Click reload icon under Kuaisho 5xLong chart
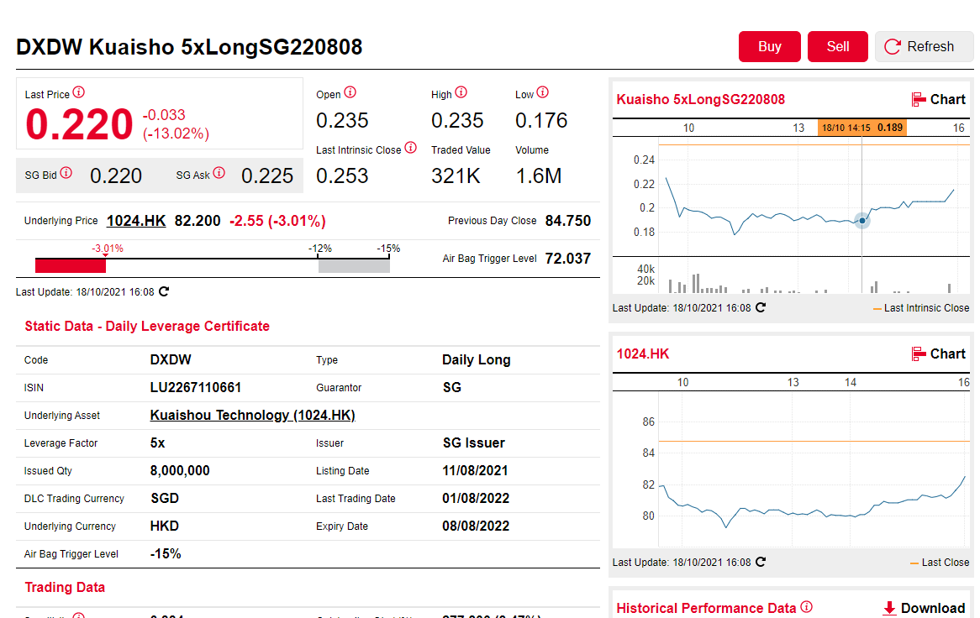 [761, 307]
